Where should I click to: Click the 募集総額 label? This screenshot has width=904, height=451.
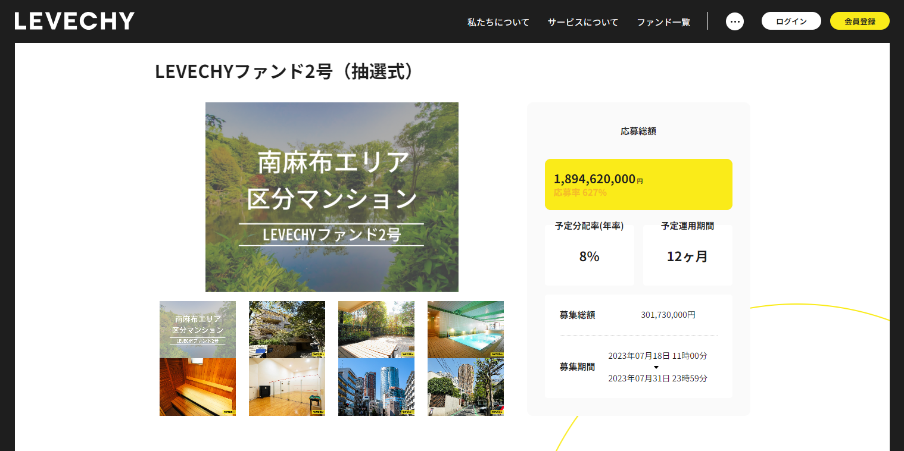click(x=577, y=315)
